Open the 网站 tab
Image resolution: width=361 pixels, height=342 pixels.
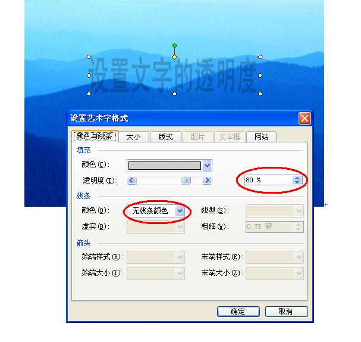[261, 137]
